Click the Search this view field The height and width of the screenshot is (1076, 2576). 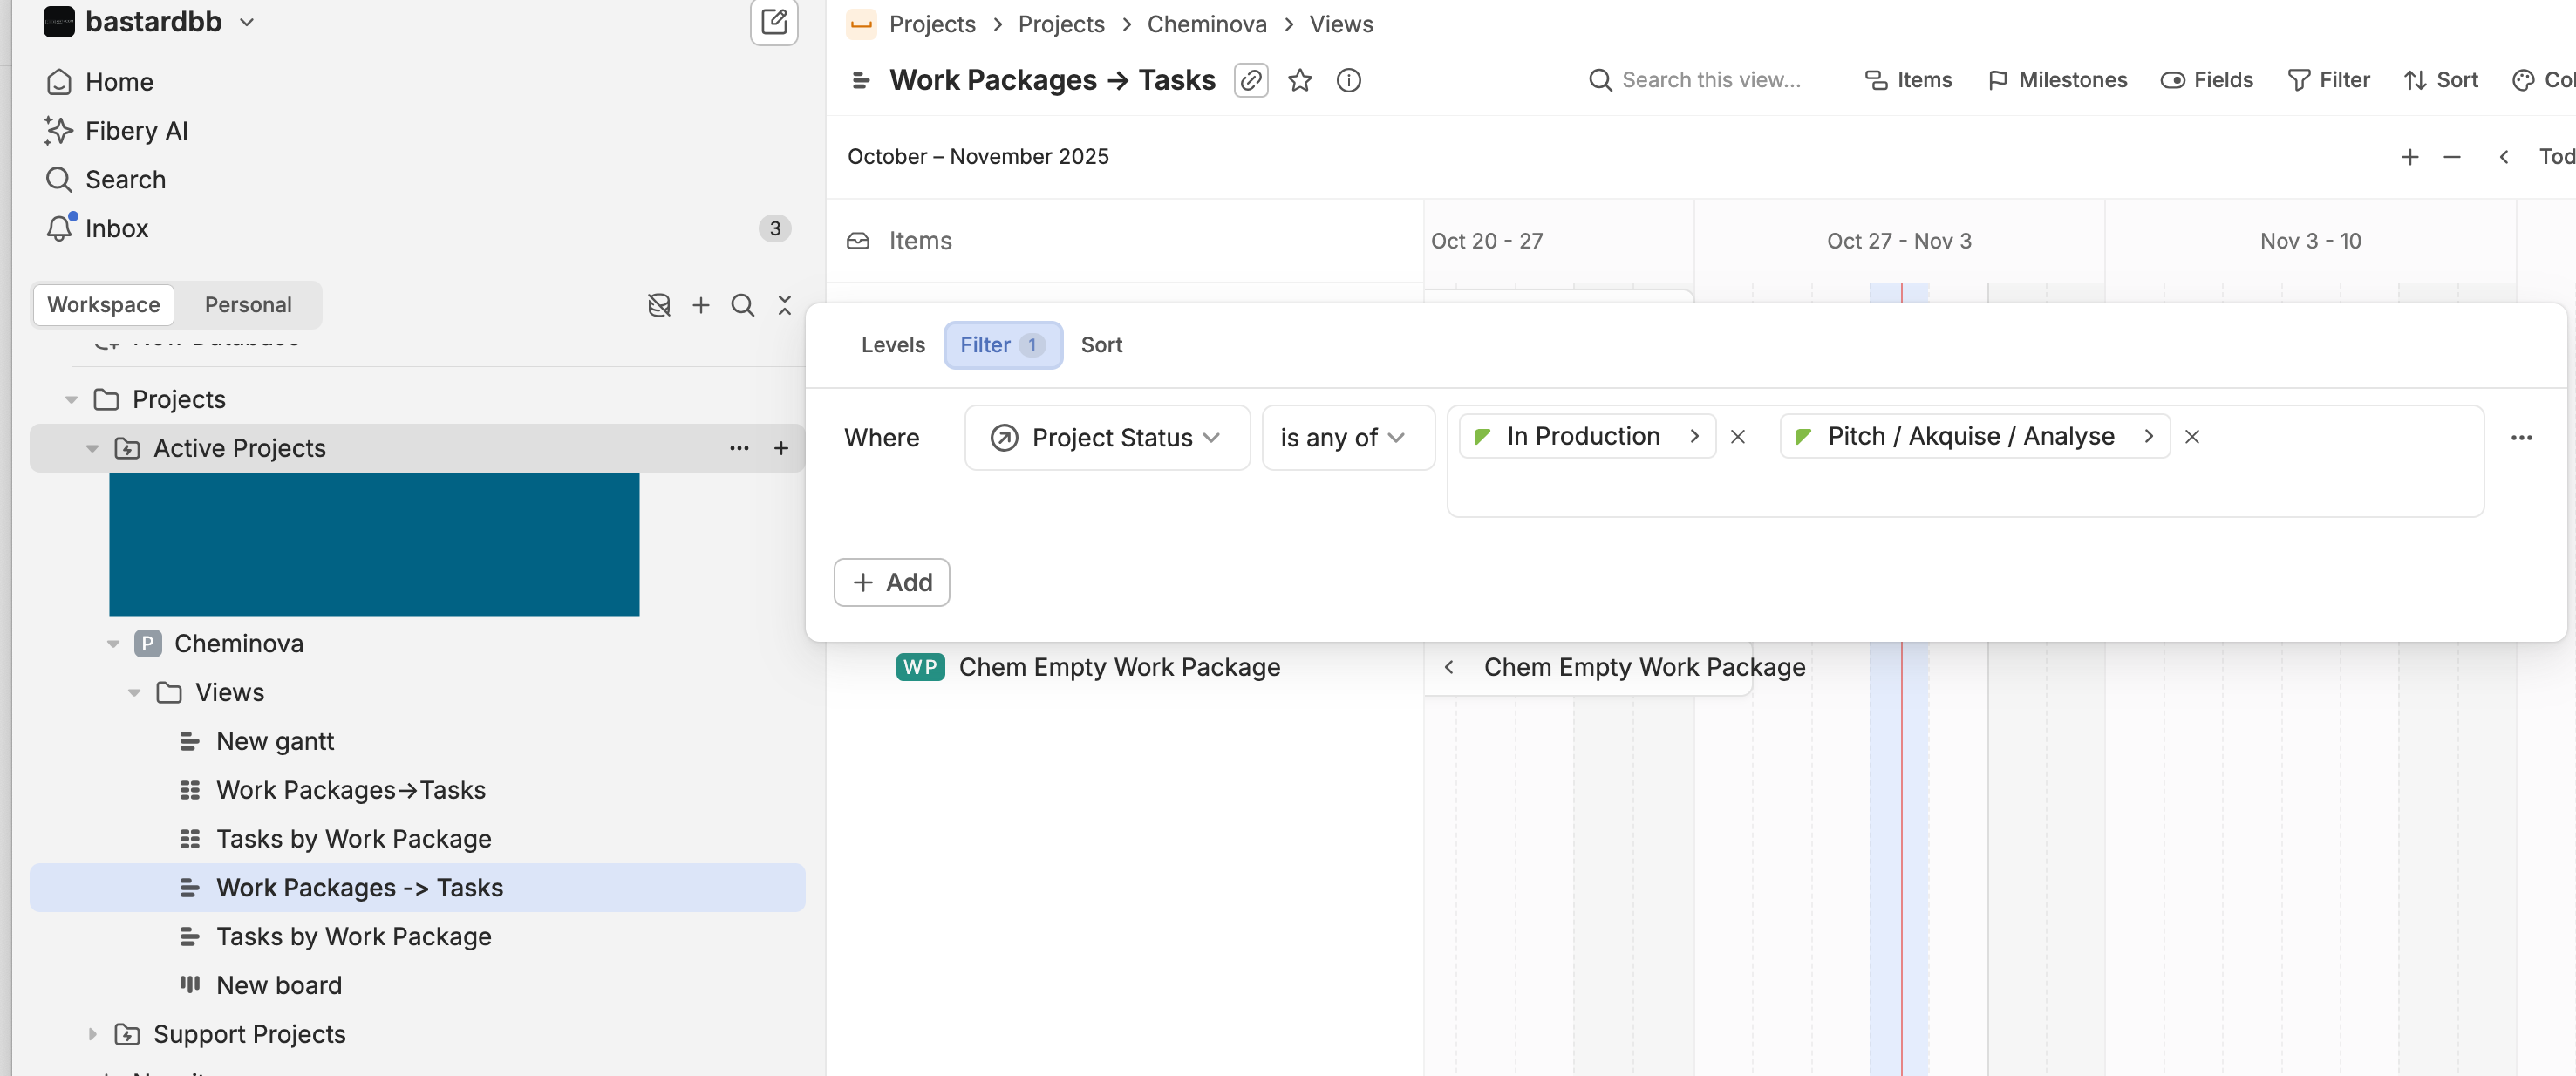[1710, 80]
